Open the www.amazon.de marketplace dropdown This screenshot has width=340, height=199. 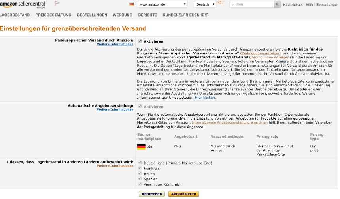tap(162, 4)
